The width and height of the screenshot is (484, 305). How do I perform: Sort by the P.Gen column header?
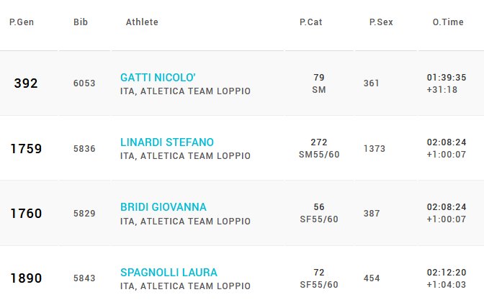pos(22,22)
